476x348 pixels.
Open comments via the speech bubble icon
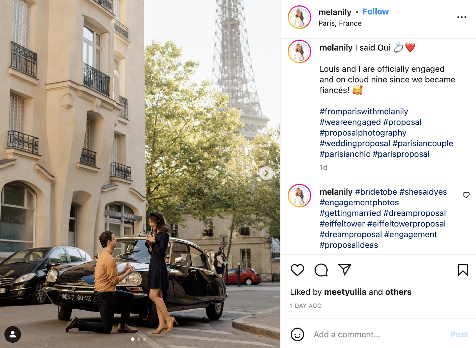point(321,270)
